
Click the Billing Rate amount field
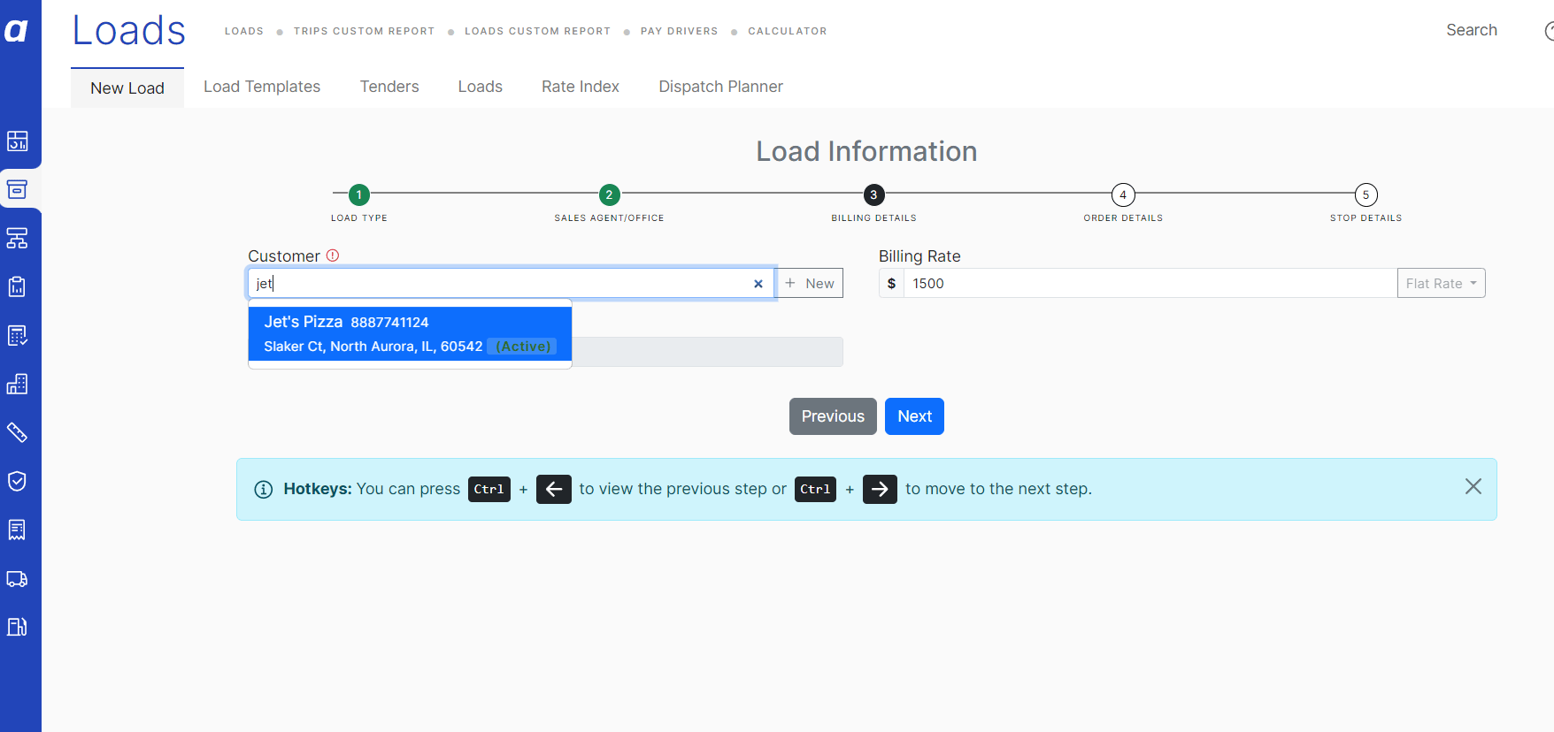tap(1150, 283)
